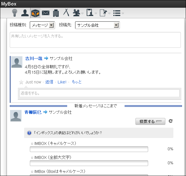Click the IMBOX (キャメルケース) result bar
The image size is (186, 176).
(89, 149)
